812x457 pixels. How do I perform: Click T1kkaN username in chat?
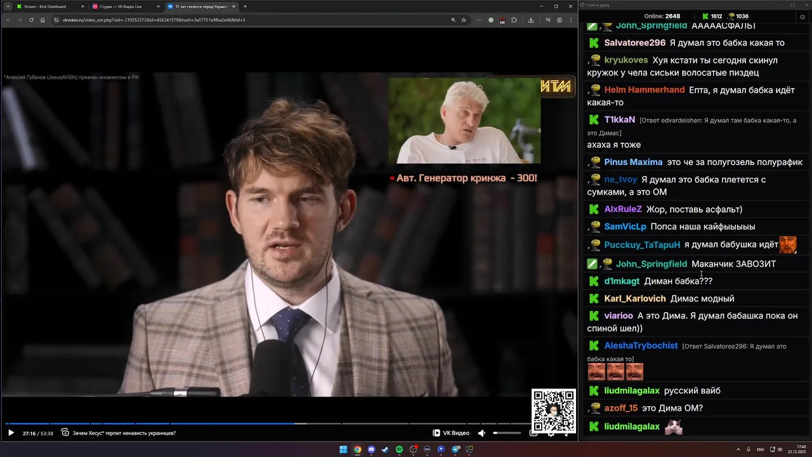pyautogui.click(x=620, y=120)
